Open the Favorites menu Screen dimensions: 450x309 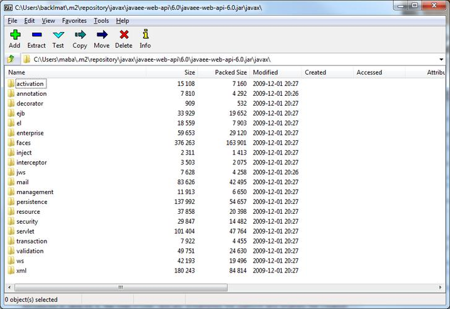click(74, 20)
